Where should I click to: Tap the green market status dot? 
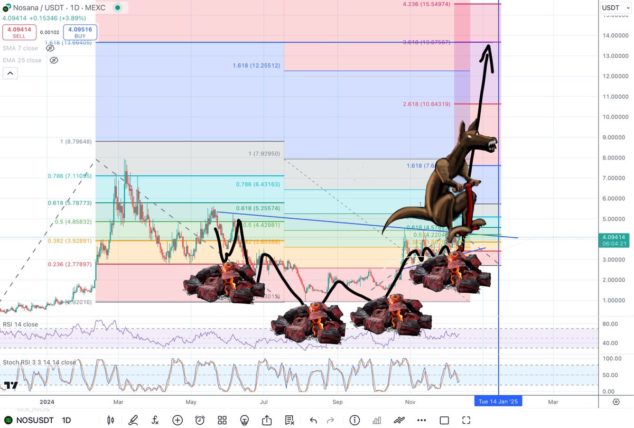[117, 9]
